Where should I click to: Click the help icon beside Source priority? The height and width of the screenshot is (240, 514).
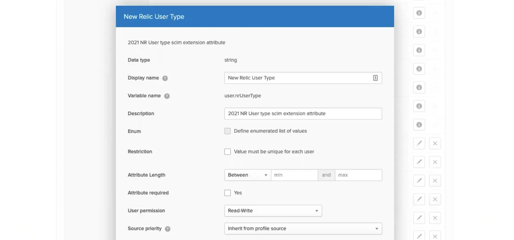tap(168, 229)
